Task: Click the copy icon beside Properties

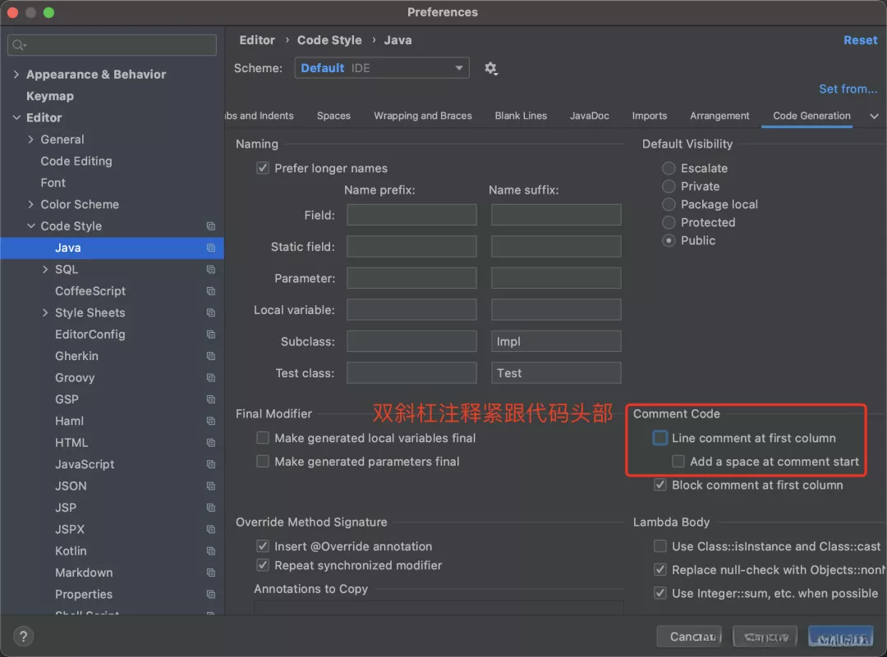Action: (x=211, y=595)
